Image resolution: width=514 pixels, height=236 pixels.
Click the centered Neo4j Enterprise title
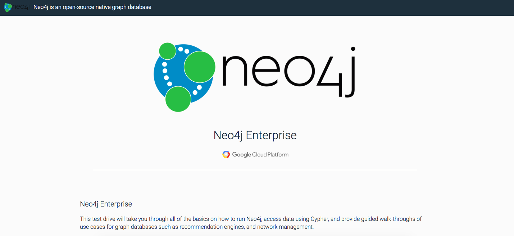coord(255,135)
